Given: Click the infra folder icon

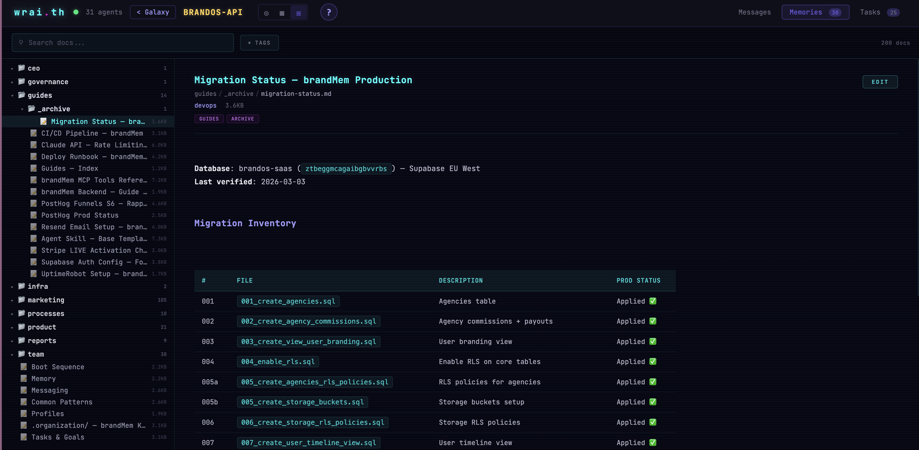Looking at the screenshot, I should click(21, 286).
